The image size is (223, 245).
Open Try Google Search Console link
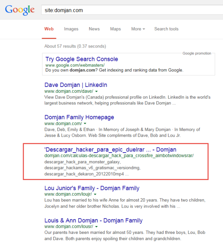[81, 59]
